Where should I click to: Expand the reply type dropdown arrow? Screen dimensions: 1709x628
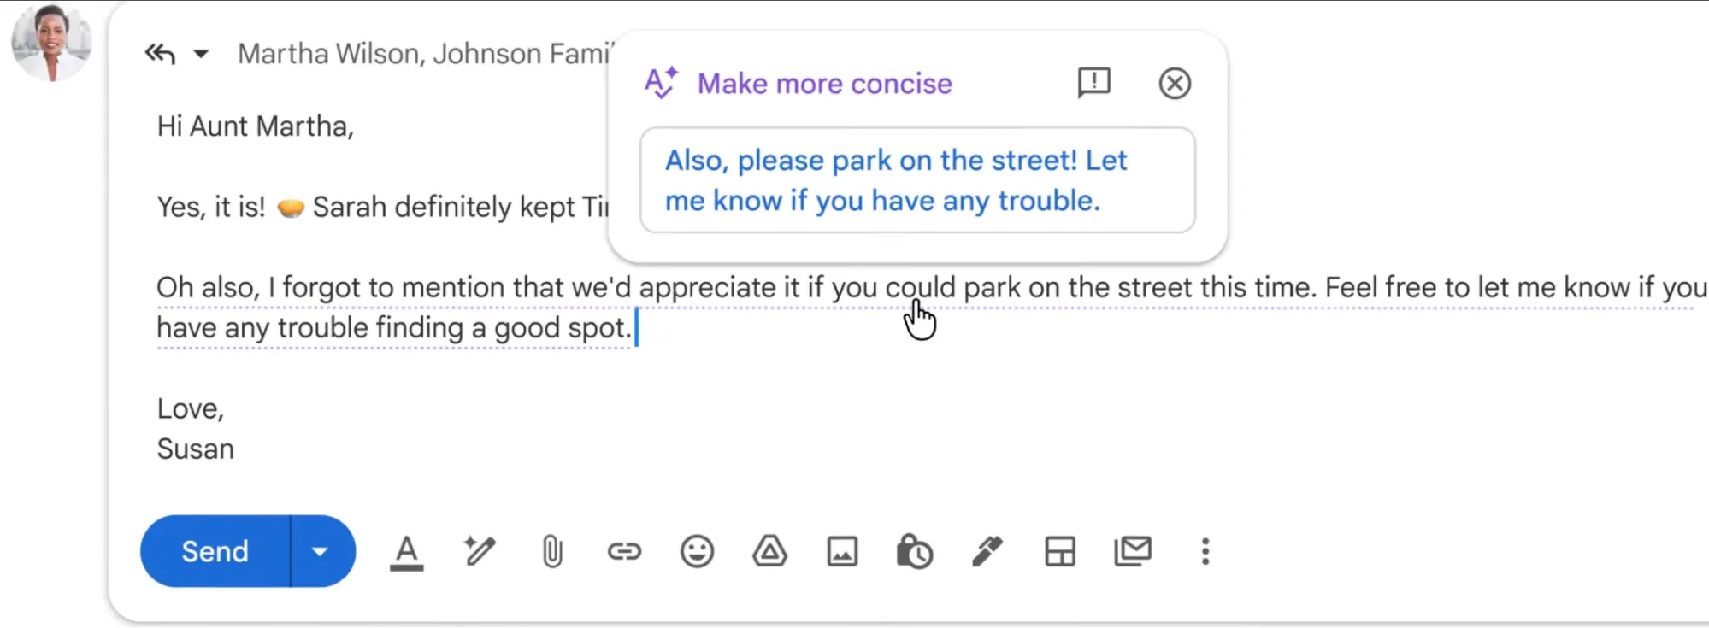(x=201, y=54)
